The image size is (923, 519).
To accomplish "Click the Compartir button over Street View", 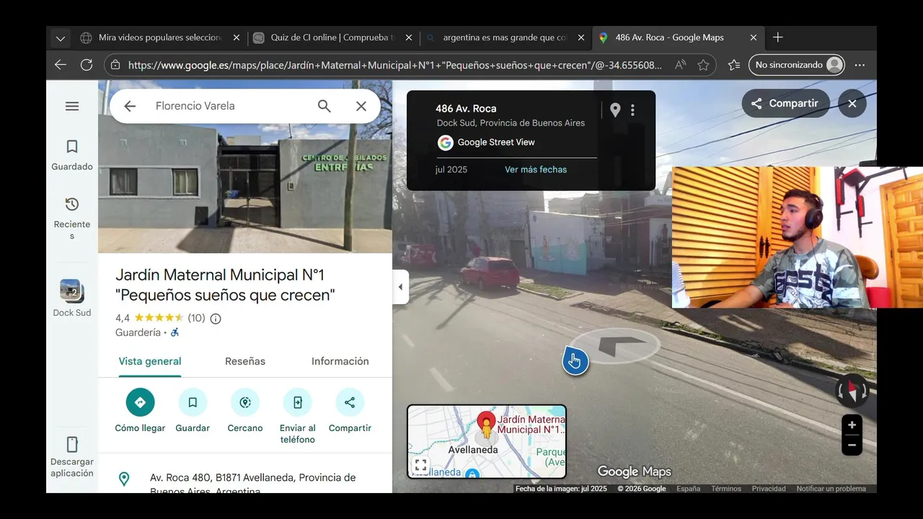I will tap(785, 103).
